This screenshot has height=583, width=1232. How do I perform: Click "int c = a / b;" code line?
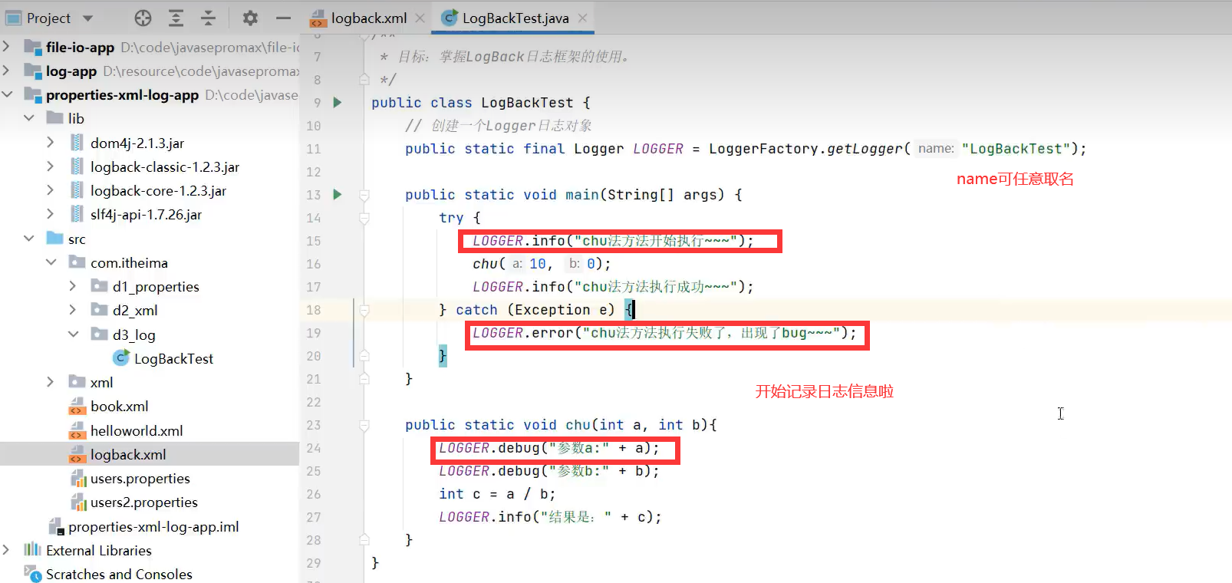pyautogui.click(x=497, y=494)
